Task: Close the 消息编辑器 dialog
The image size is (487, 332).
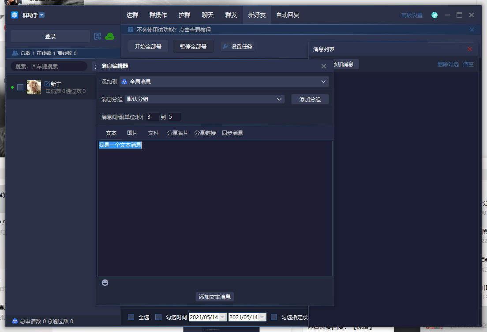Action: pyautogui.click(x=324, y=66)
